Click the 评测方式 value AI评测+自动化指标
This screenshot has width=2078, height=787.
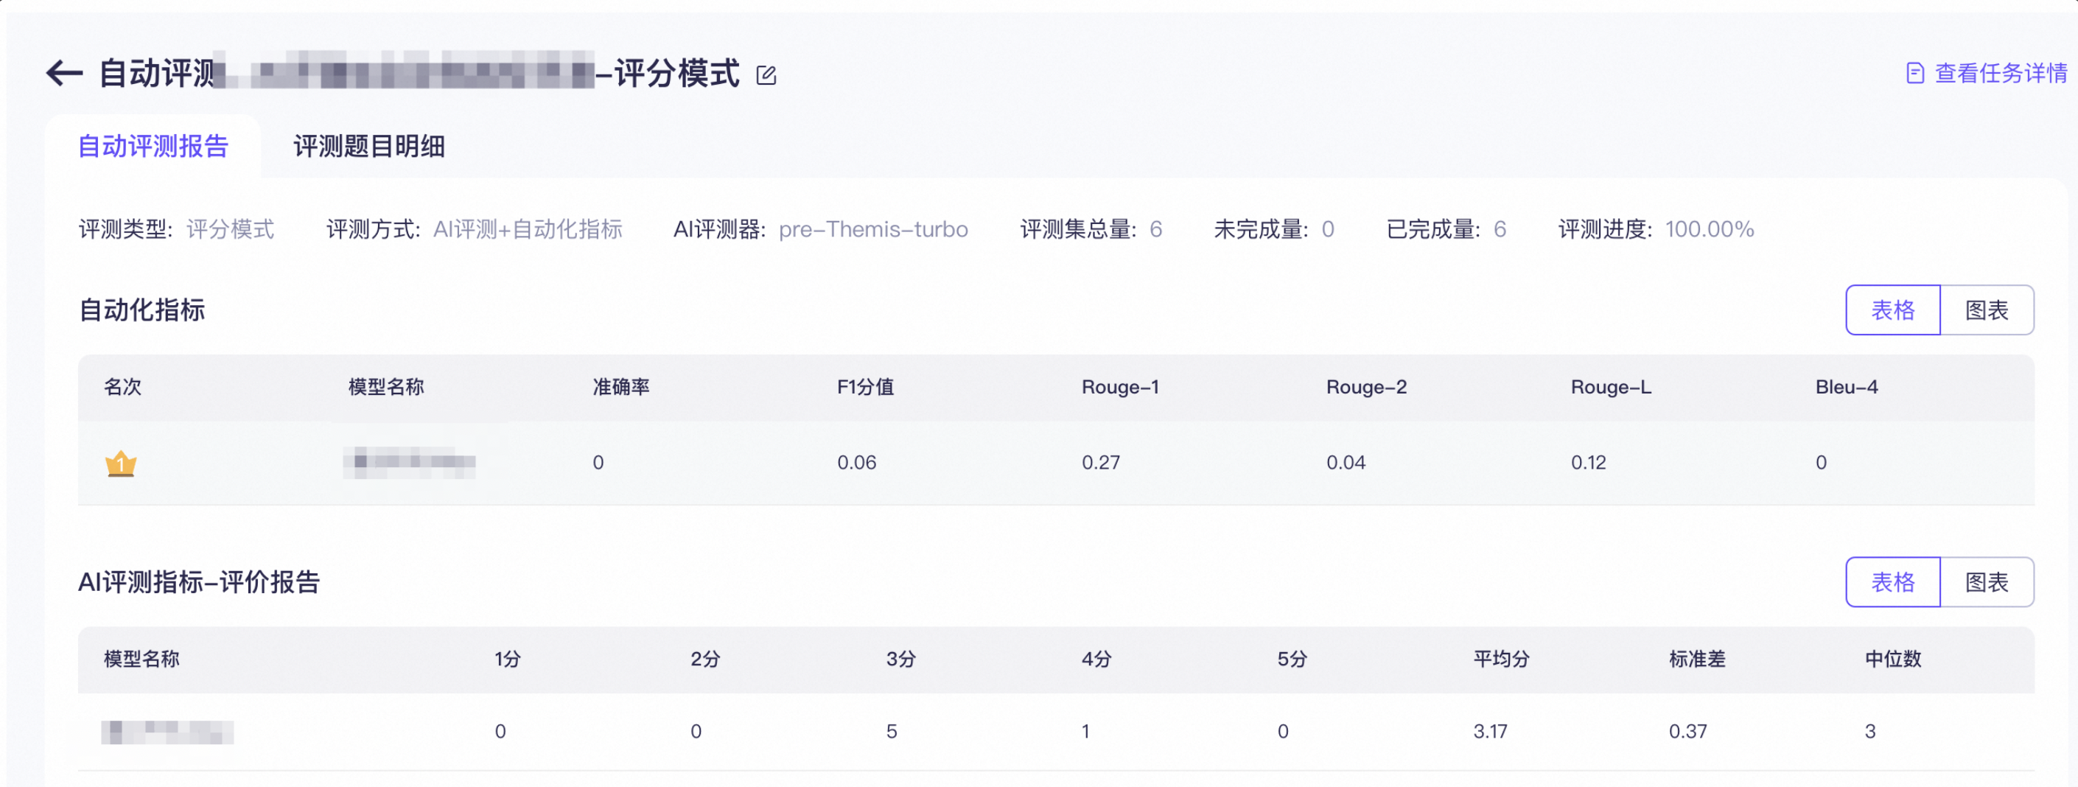(528, 230)
